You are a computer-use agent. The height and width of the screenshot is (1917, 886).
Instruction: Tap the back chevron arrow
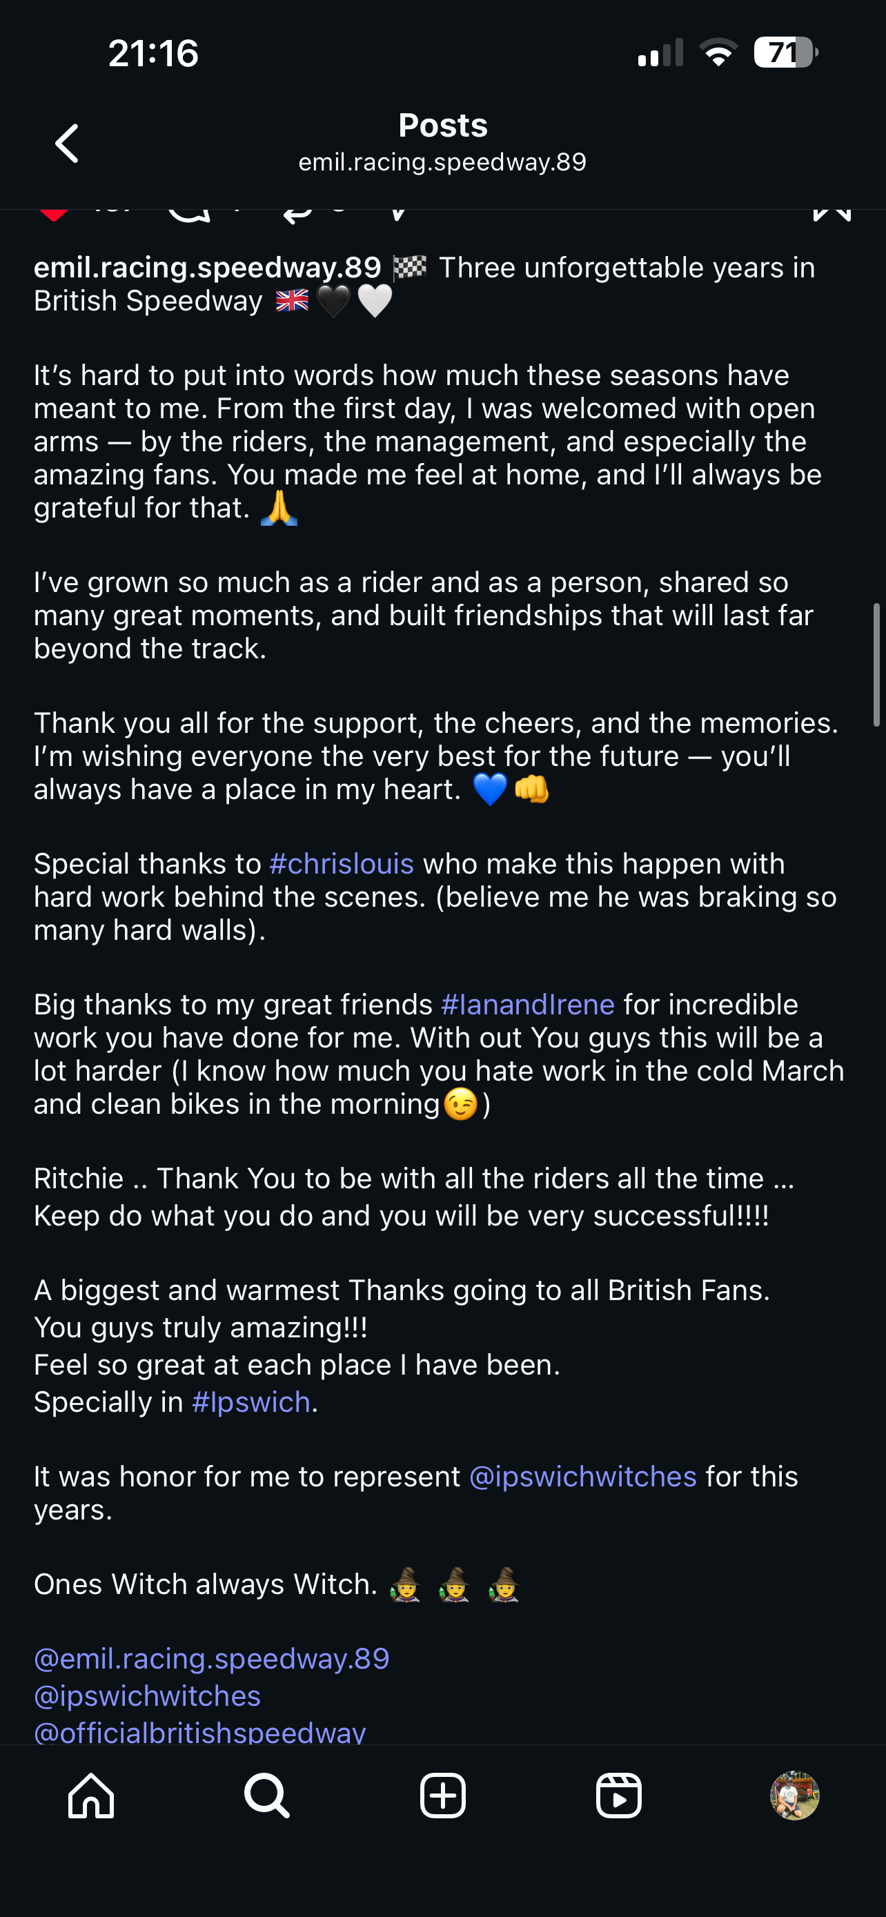pos(67,143)
